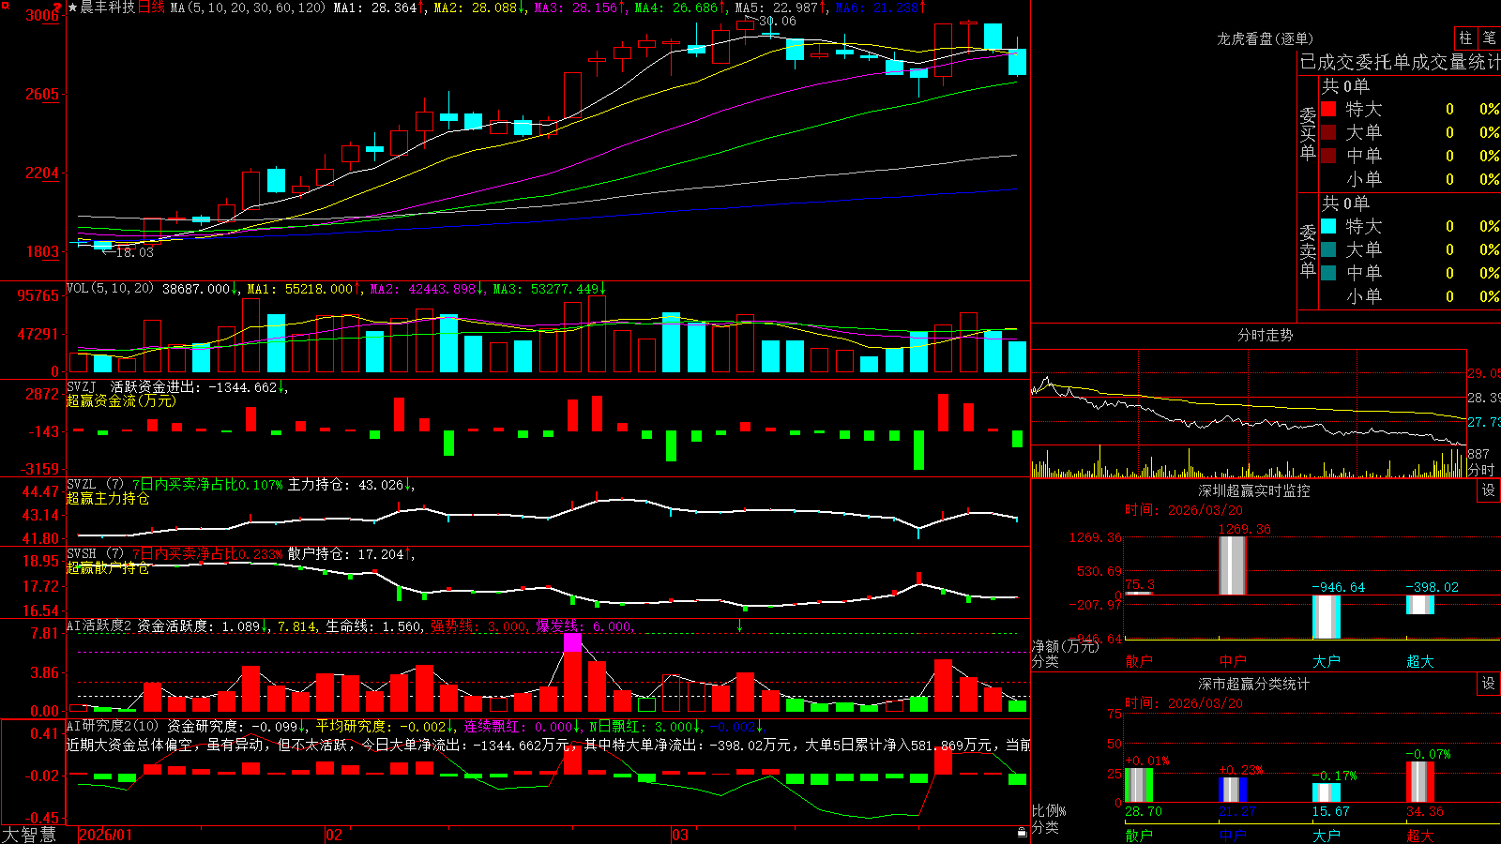
Task: Click the 深圳超赢实时监控 panel title
Action: click(x=1253, y=490)
